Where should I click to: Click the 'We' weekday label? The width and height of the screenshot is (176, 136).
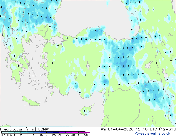[x=103, y=129]
